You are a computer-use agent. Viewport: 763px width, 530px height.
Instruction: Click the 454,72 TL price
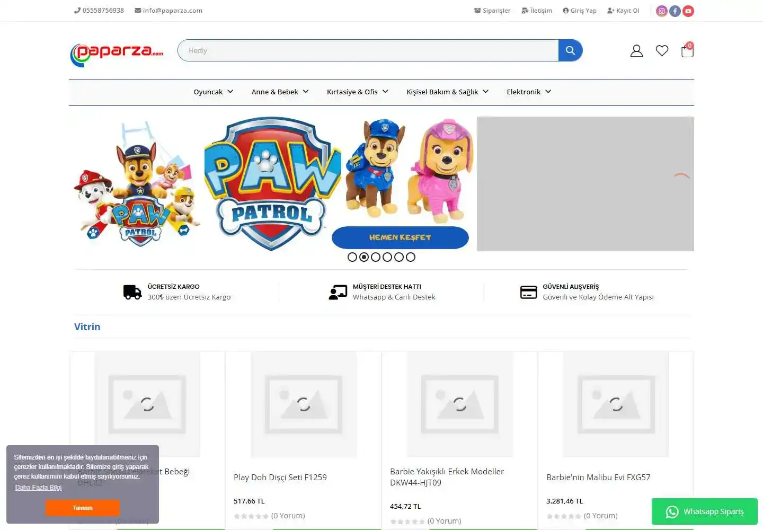pyautogui.click(x=405, y=506)
